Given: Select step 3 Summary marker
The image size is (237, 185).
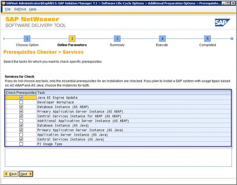Looking at the screenshot, I should coord(117,39).
